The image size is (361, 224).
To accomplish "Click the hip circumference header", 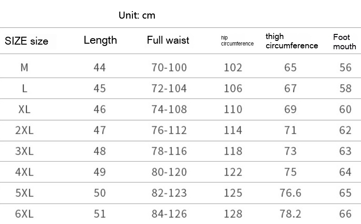I will (x=237, y=41).
